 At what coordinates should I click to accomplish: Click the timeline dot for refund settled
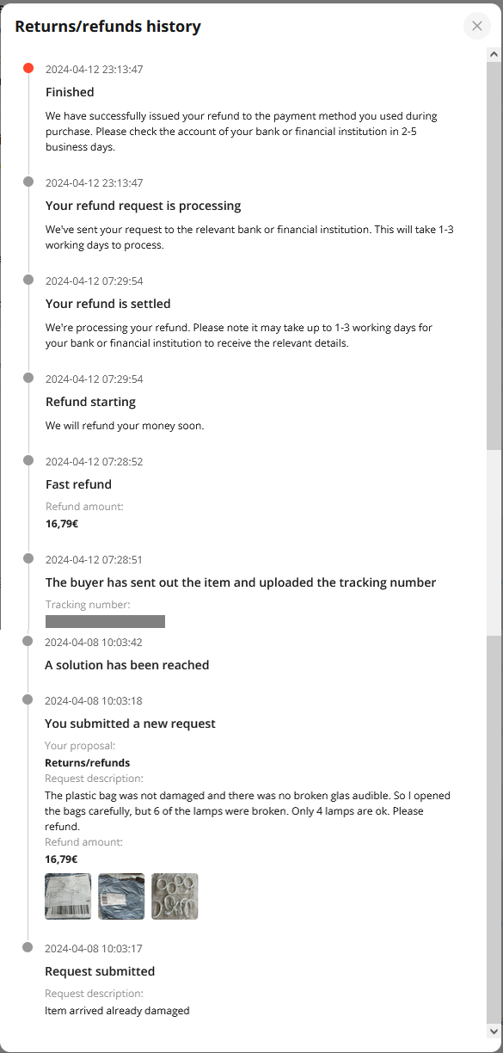coord(28,280)
